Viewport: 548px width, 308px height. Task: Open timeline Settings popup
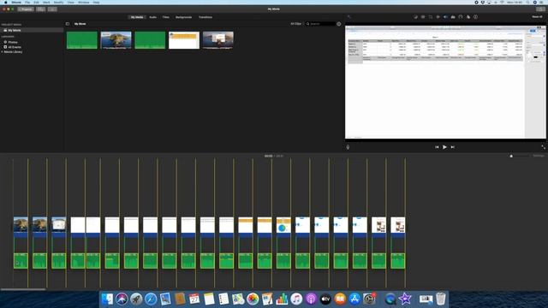(x=539, y=156)
